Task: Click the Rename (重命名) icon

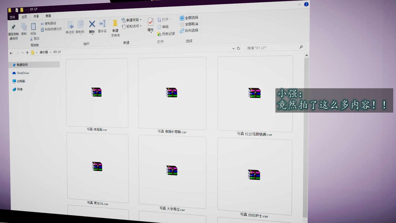Action: click(102, 24)
